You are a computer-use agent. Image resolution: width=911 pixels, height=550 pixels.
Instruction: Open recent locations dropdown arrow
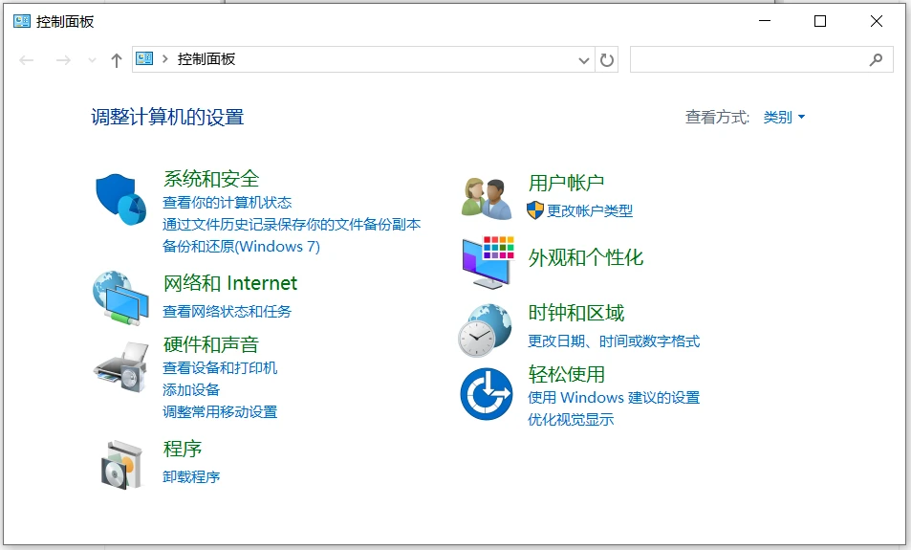[x=92, y=60]
